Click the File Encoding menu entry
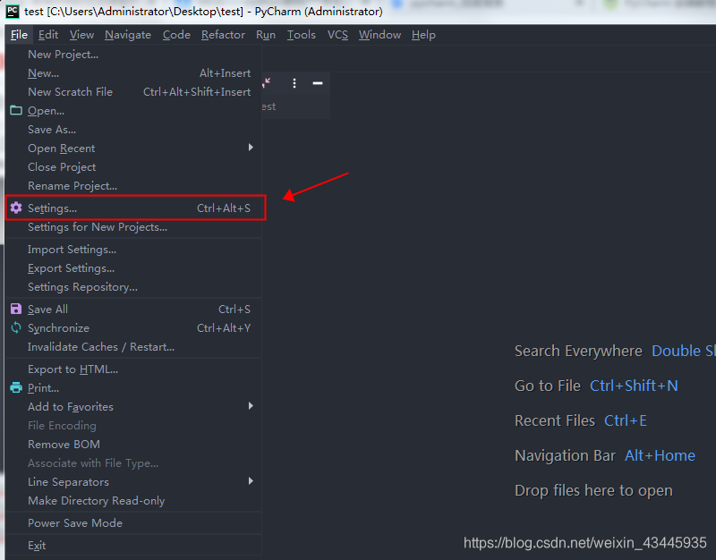The image size is (716, 560). 133,425
